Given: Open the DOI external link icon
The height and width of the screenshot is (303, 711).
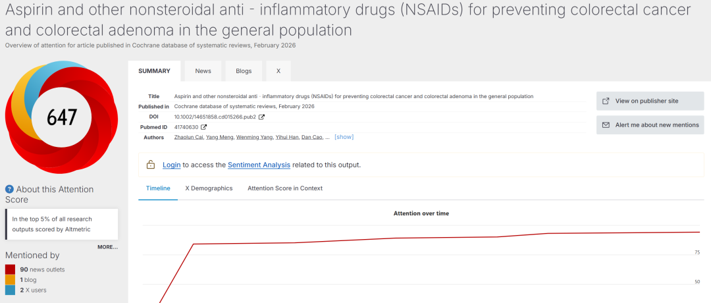Looking at the screenshot, I should pyautogui.click(x=261, y=117).
